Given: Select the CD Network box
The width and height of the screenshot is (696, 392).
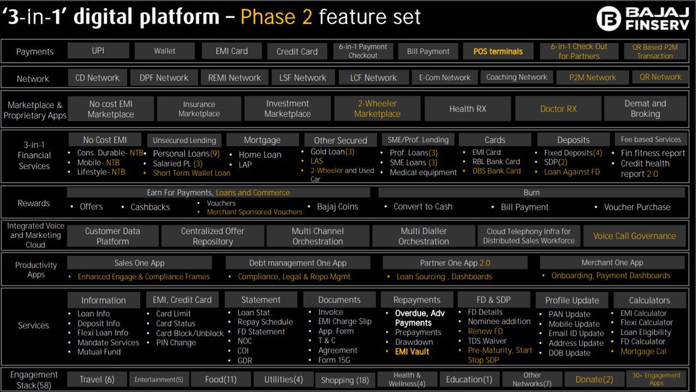Looking at the screenshot, I should (97, 77).
